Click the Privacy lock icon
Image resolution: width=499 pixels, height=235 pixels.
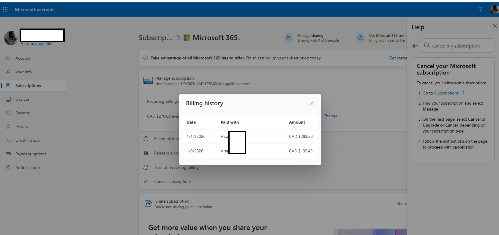click(x=8, y=127)
